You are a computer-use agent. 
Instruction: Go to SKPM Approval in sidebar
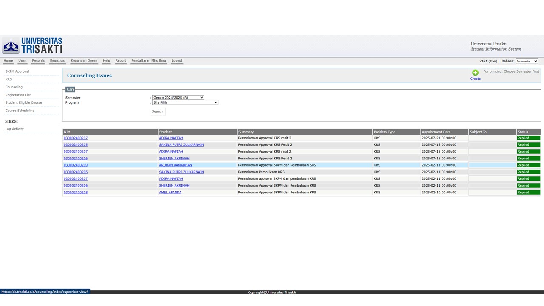tap(17, 71)
